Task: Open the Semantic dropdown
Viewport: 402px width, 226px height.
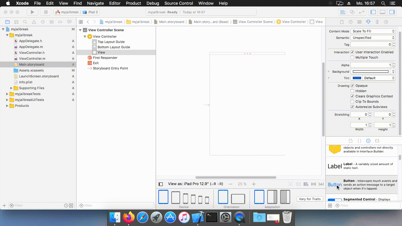Action: (373, 38)
